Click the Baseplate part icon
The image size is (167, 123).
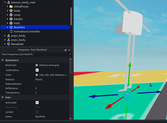point(9,44)
